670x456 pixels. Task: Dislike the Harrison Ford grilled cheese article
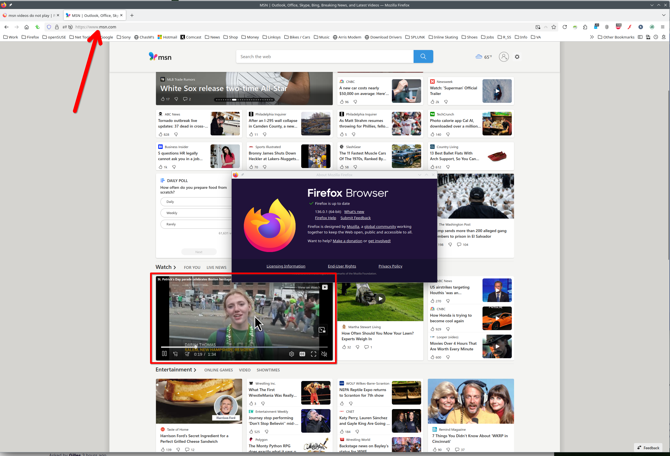(x=178, y=449)
